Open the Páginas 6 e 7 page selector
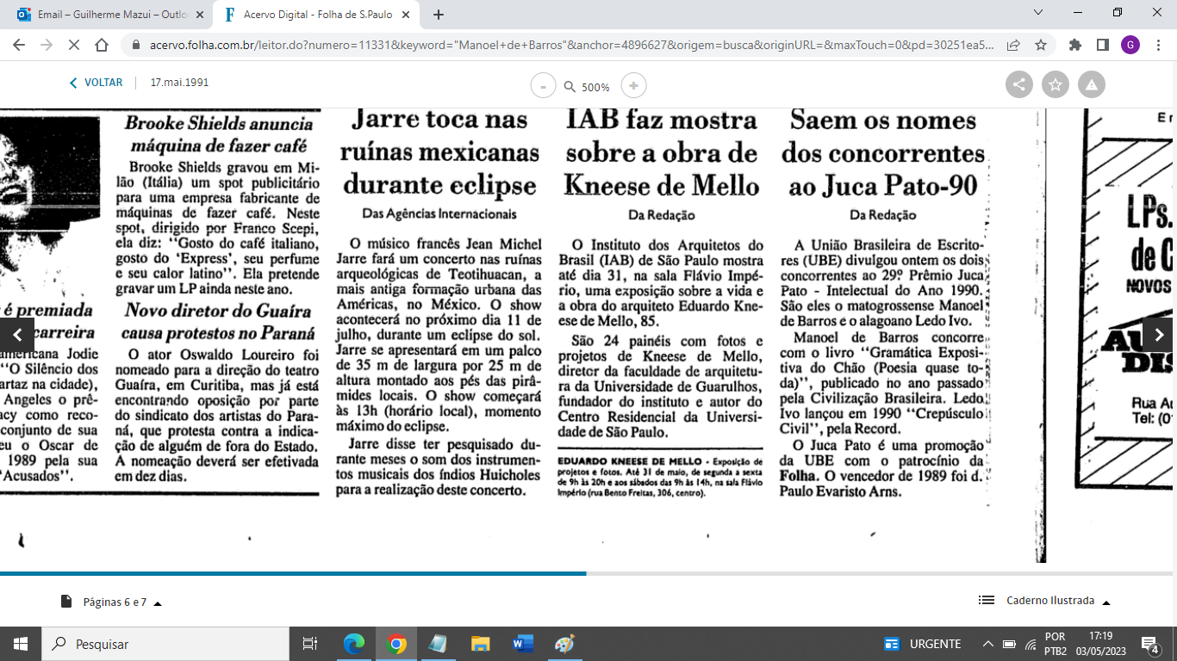The width and height of the screenshot is (1177, 661). [x=111, y=602]
